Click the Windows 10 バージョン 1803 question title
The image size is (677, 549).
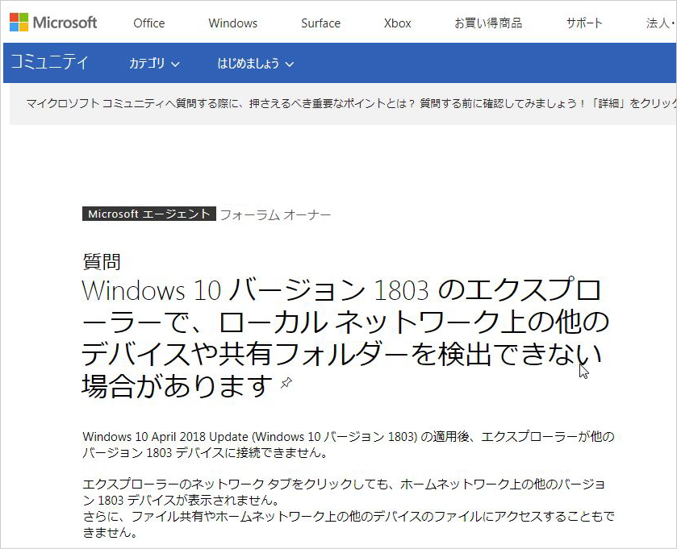tap(342, 337)
